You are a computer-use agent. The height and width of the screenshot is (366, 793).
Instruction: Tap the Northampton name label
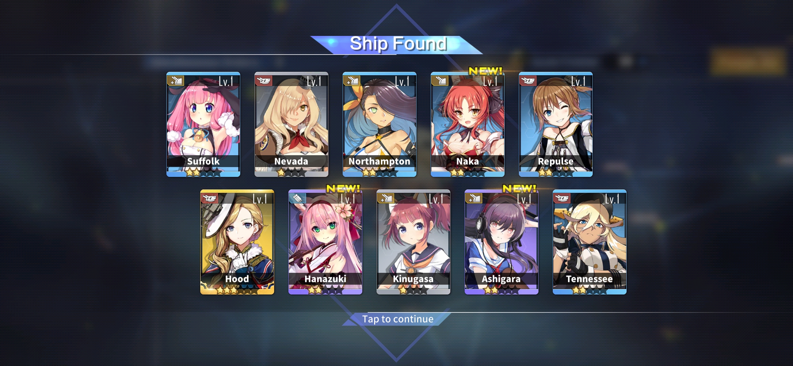(x=380, y=161)
